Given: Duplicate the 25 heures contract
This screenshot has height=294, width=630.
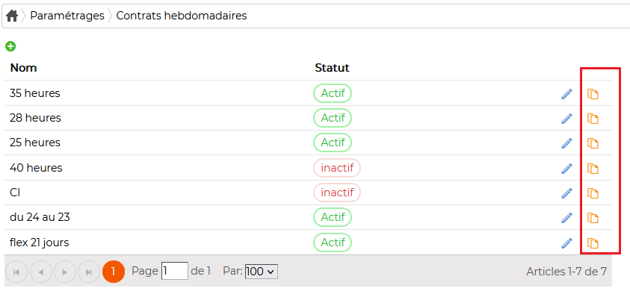Looking at the screenshot, I should 593,143.
